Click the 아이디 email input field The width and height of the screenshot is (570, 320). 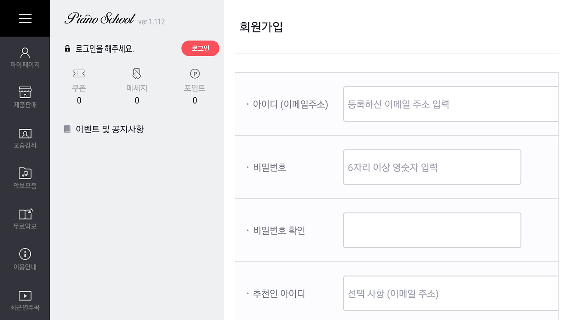[450, 104]
